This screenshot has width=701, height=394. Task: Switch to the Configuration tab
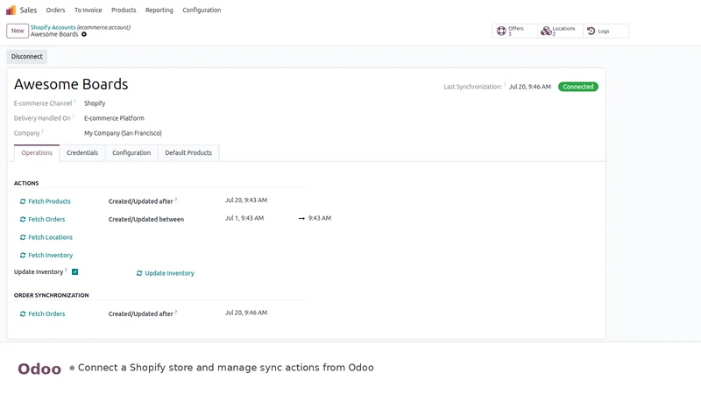coord(131,152)
